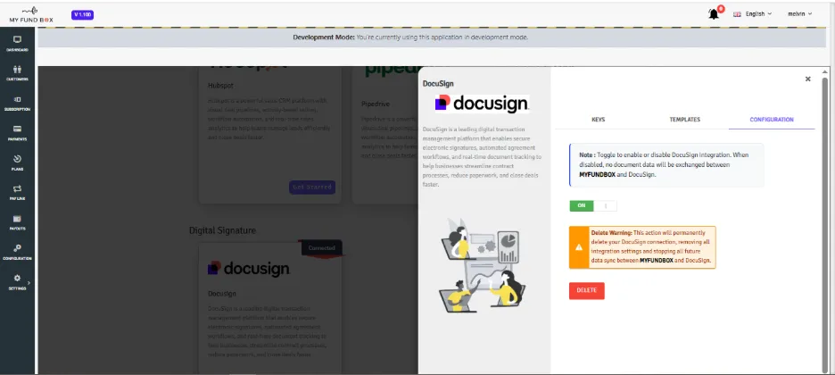Click the DocuSign title above the logo
The height and width of the screenshot is (375, 835).
[x=438, y=84]
